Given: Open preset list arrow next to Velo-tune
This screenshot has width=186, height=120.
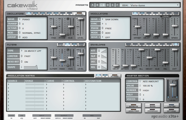Looking at the screenshot, I should (x=177, y=5).
